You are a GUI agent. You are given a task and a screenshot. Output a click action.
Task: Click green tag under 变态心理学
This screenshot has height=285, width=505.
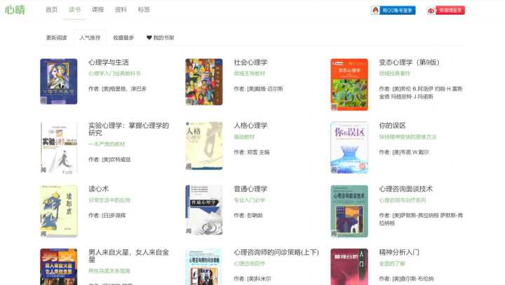[x=394, y=74]
